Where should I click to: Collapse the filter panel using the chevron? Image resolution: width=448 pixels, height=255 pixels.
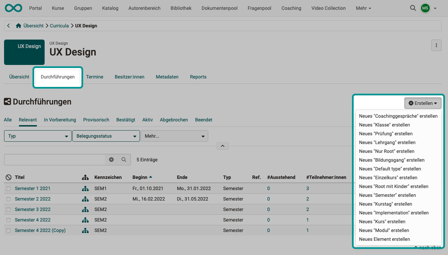(x=222, y=146)
